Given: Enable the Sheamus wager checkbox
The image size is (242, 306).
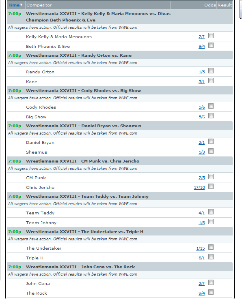Looking at the screenshot, I should click(211, 151).
